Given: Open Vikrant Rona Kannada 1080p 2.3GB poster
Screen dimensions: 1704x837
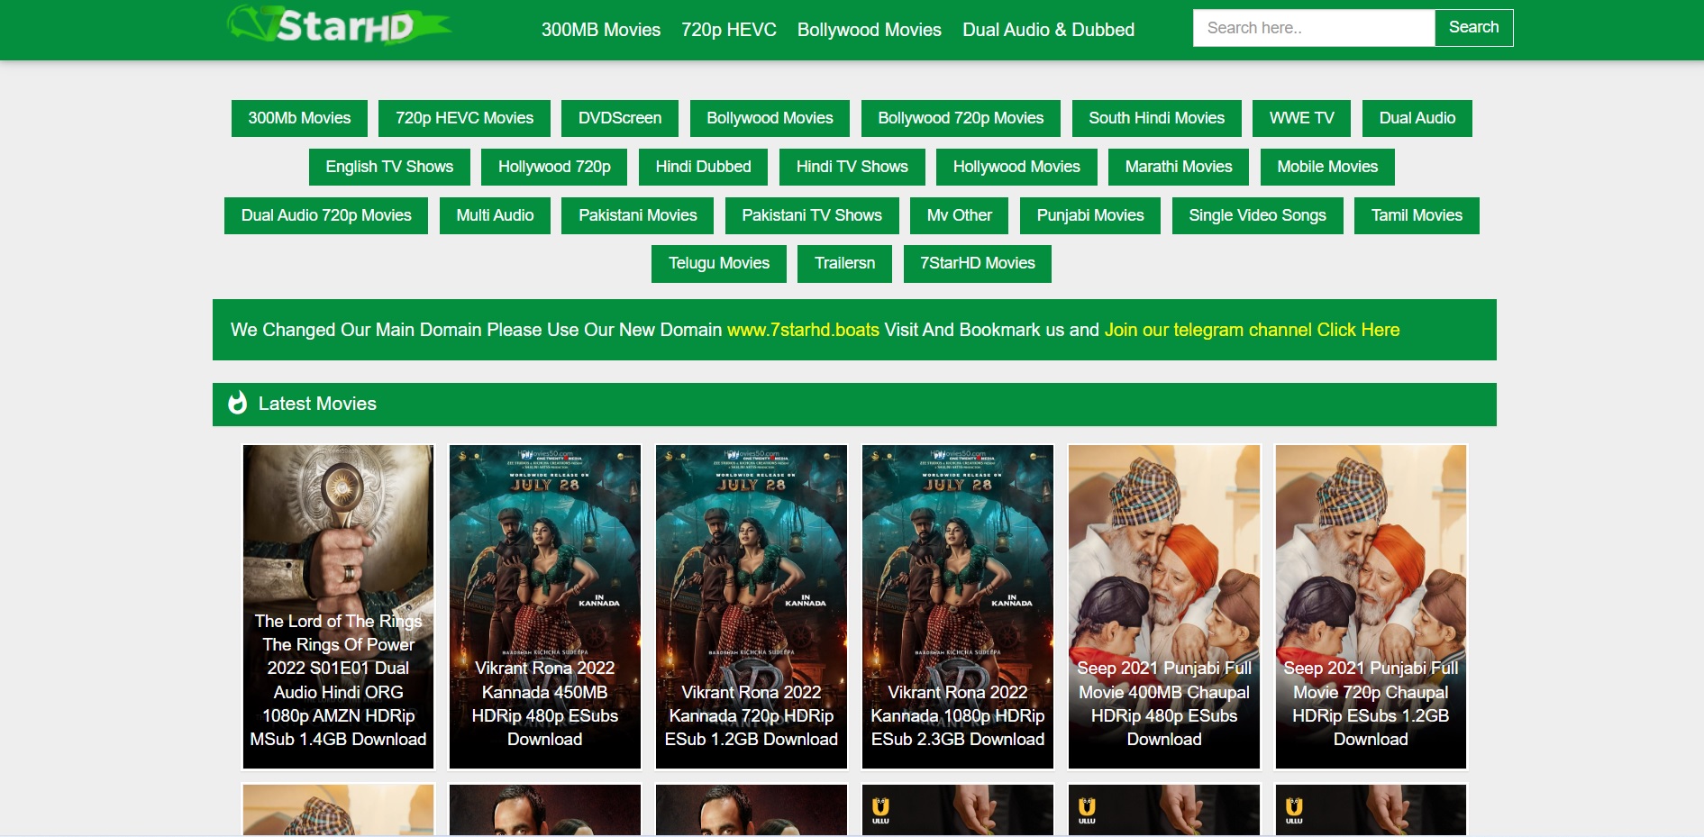Looking at the screenshot, I should [957, 606].
